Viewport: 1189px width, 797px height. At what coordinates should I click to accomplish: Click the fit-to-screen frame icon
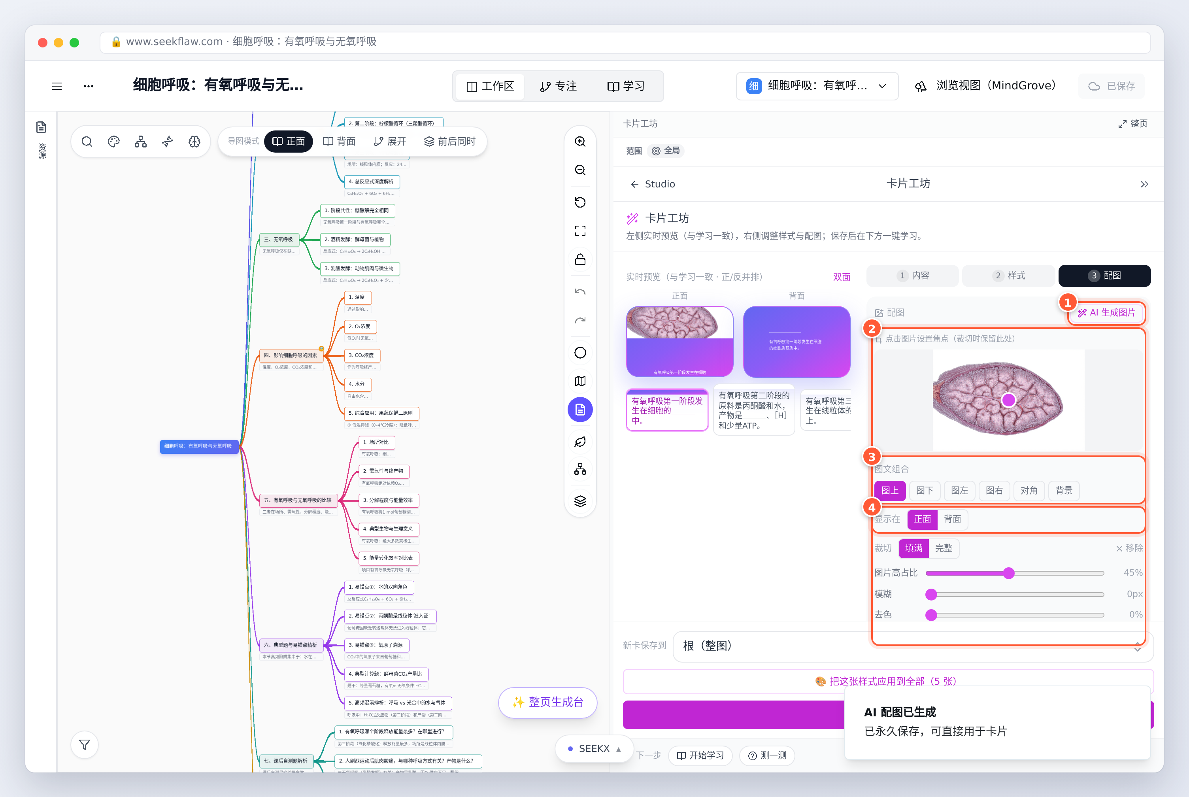580,231
